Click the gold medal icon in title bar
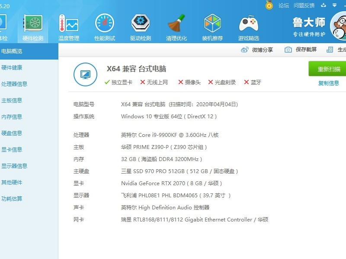 coord(269,5)
